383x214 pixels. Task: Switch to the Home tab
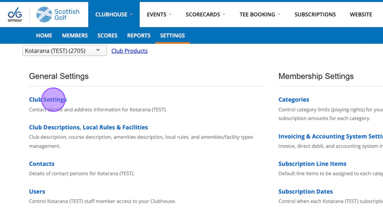point(44,36)
